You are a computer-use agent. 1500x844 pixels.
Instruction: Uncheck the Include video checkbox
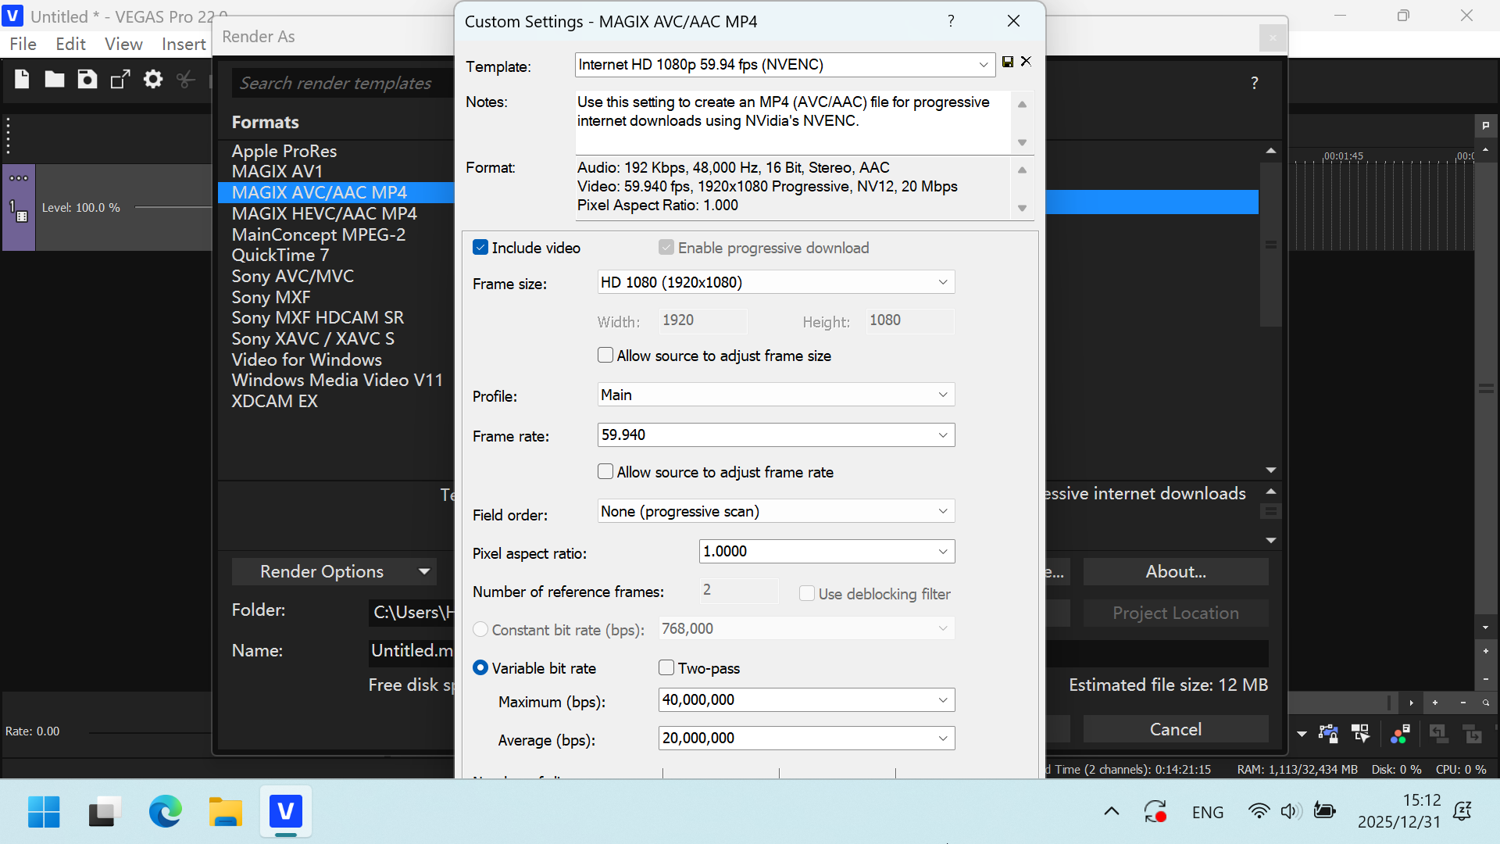coord(480,248)
